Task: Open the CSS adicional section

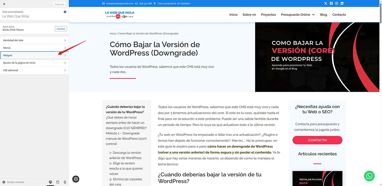Action: tap(34, 70)
